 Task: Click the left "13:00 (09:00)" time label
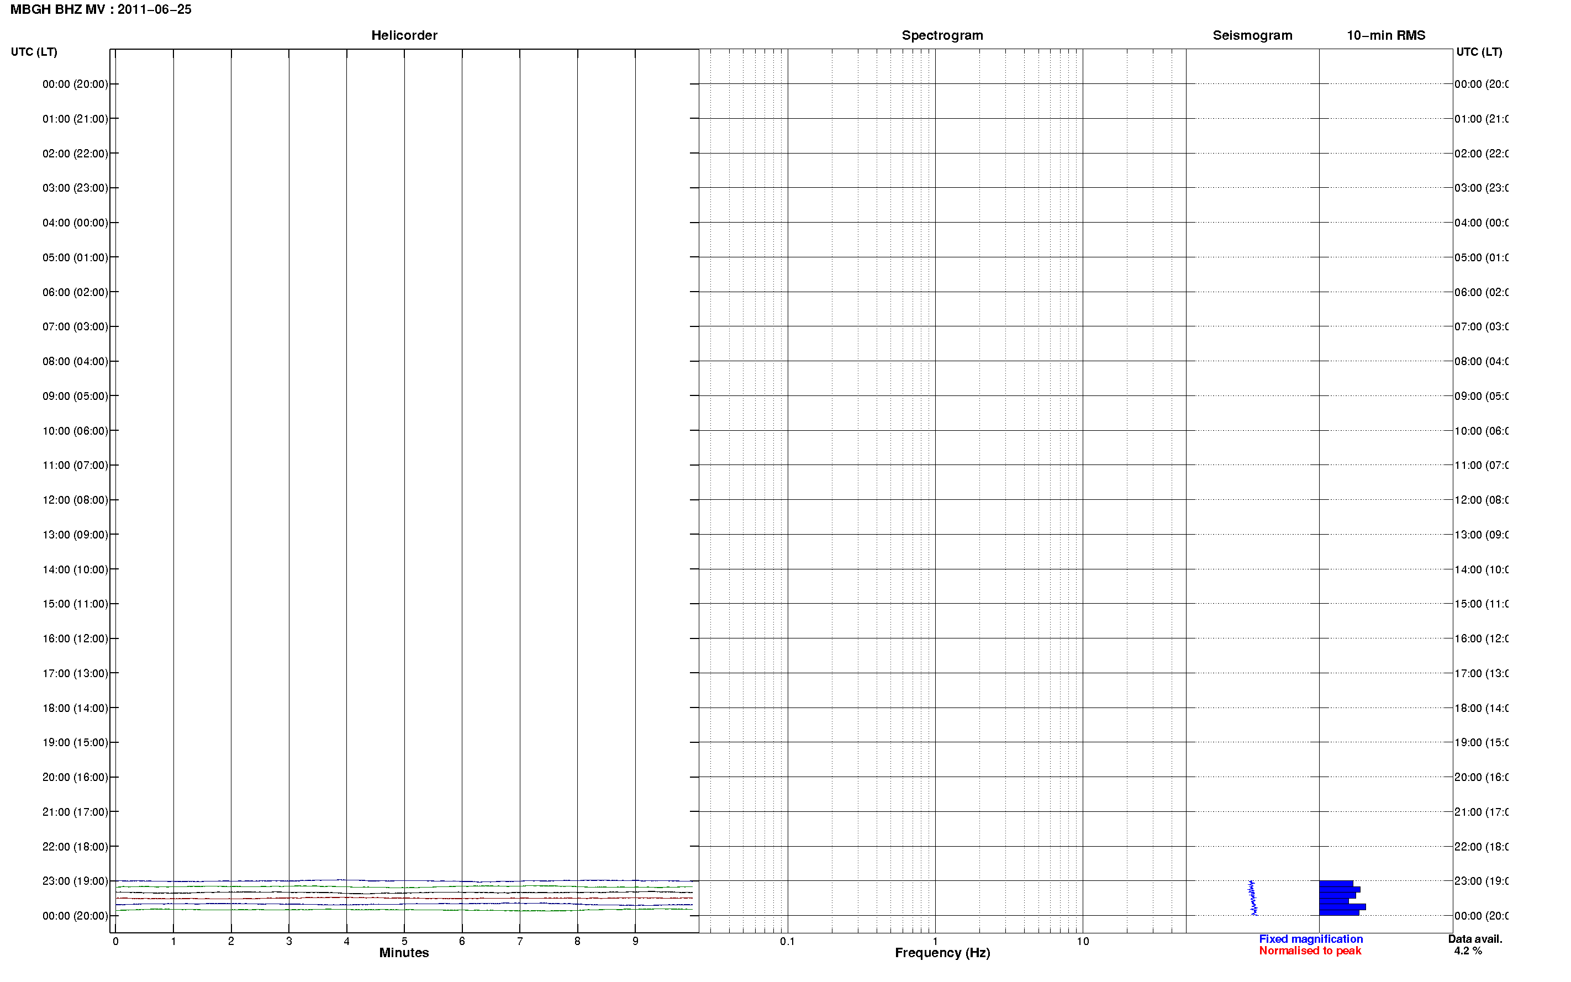75,535
